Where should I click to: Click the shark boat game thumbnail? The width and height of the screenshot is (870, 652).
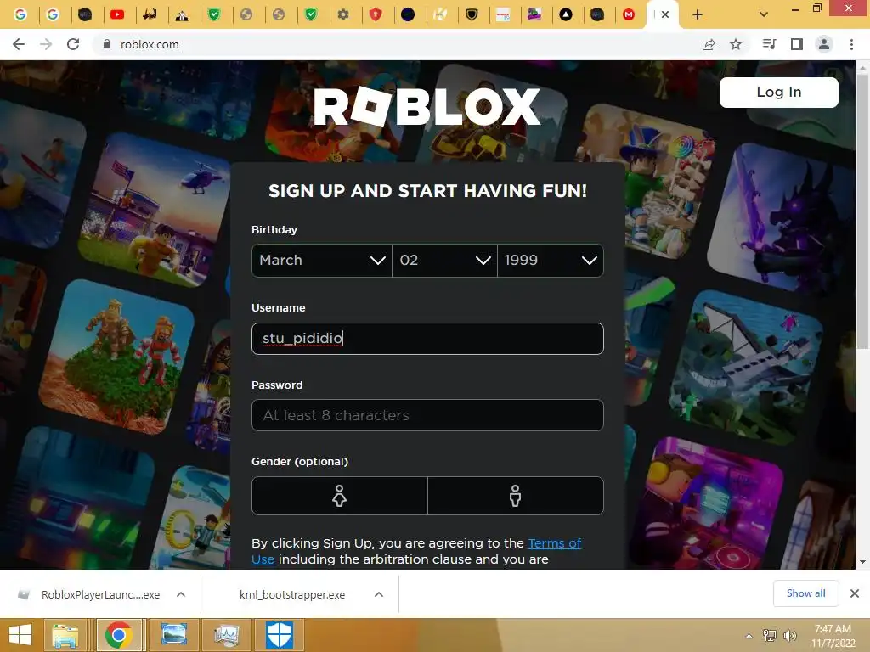pyautogui.click(x=746, y=367)
